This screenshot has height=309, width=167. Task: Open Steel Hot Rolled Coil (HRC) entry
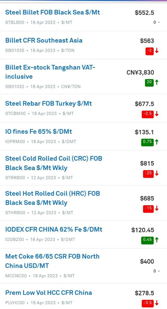click(53, 198)
